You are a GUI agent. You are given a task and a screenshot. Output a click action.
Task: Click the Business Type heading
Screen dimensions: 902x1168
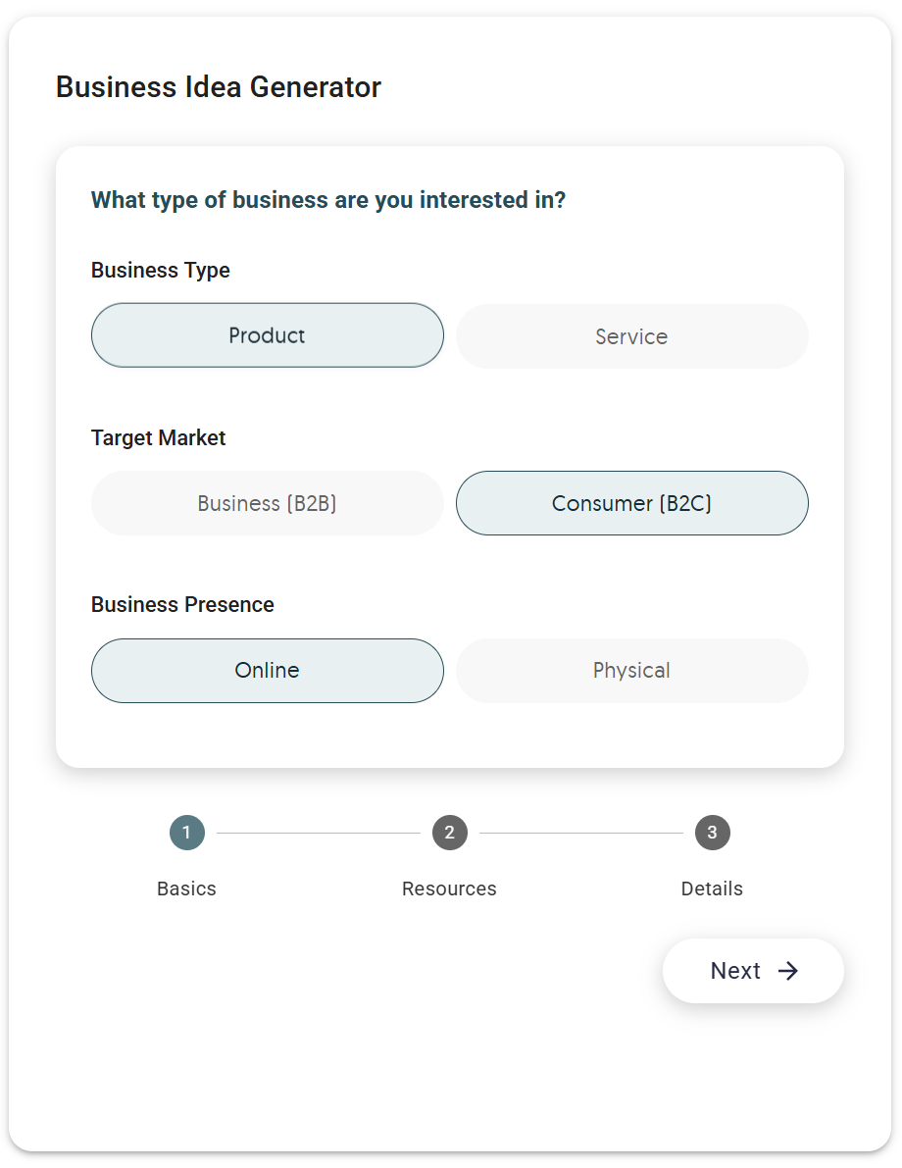tap(160, 270)
